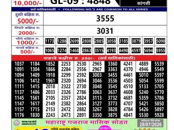This screenshot has width=174, height=130.
Task: Click the draw date 28/07/2026
Action: click(x=150, y=125)
